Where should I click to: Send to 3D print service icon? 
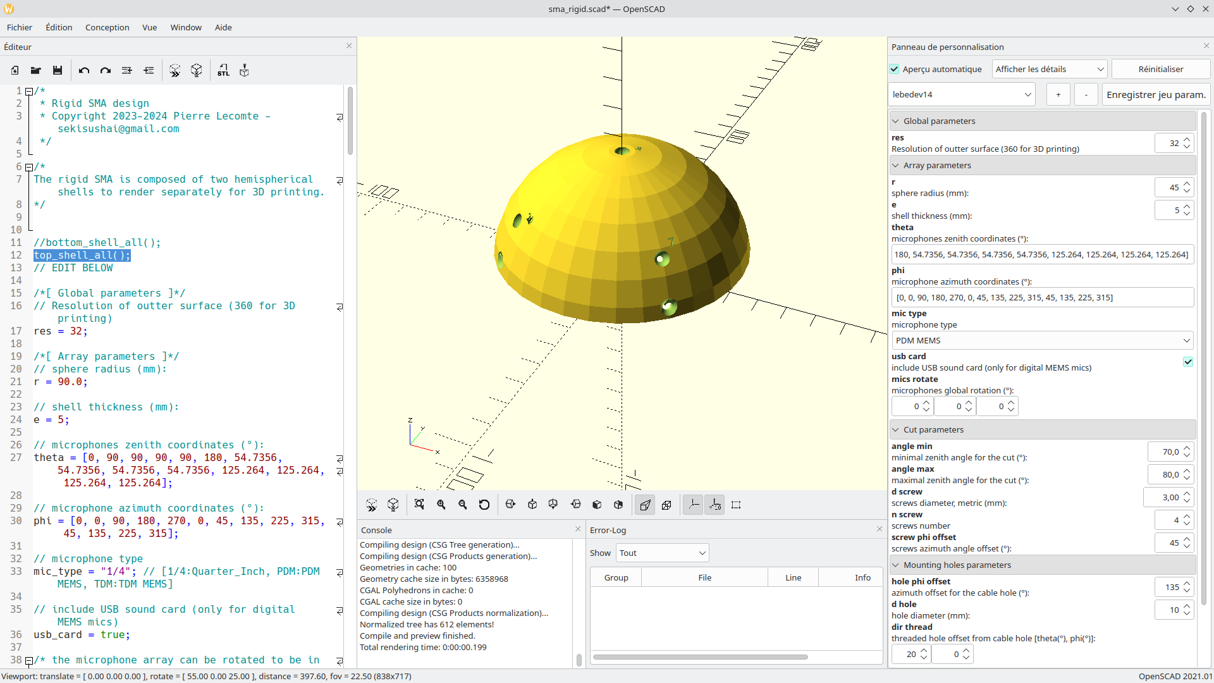tap(245, 70)
